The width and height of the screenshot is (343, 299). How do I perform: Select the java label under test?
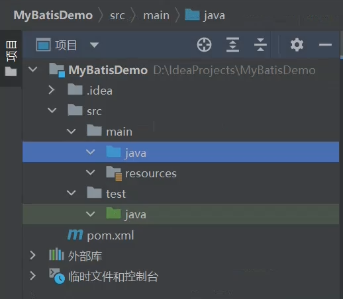tap(135, 214)
